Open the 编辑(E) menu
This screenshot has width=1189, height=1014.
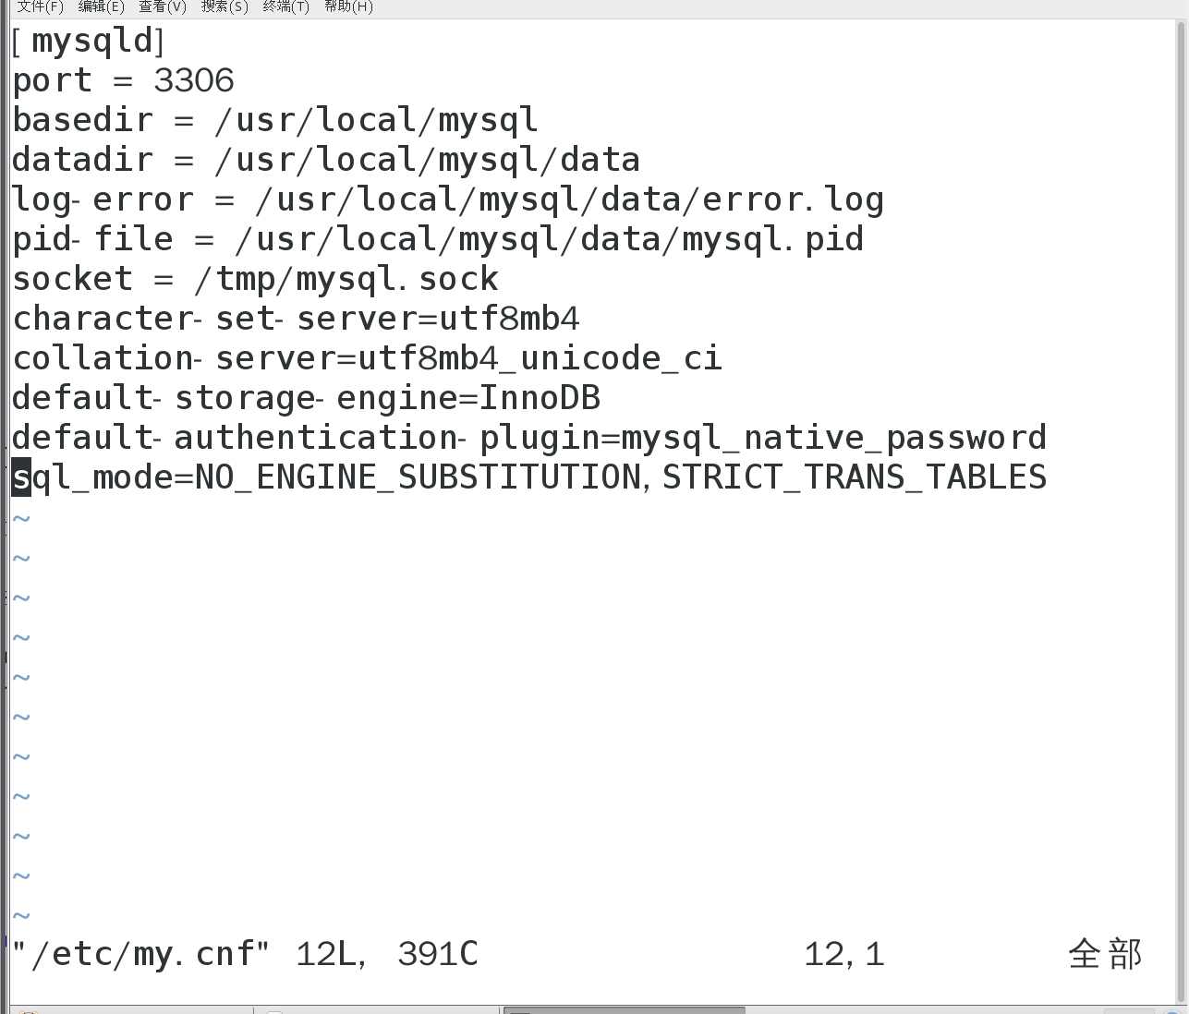click(x=100, y=7)
